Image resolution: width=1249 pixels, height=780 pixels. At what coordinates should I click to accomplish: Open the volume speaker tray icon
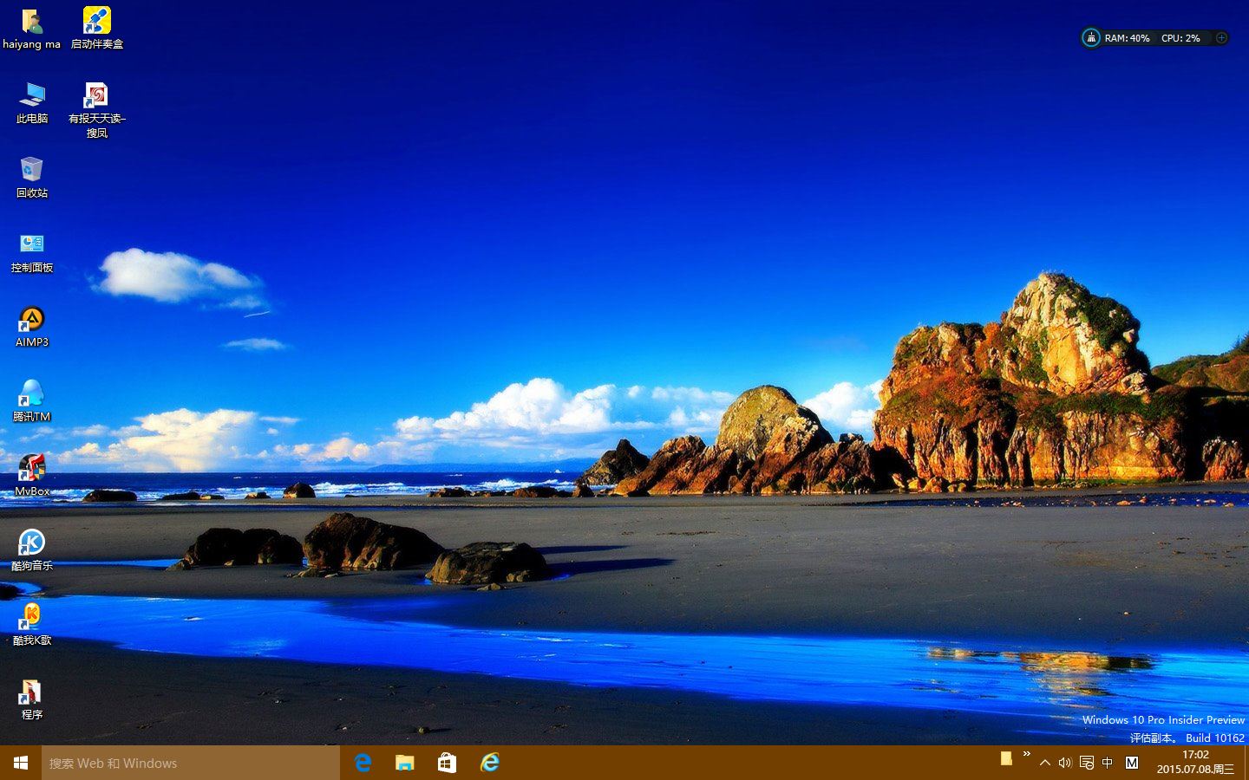coord(1065,763)
